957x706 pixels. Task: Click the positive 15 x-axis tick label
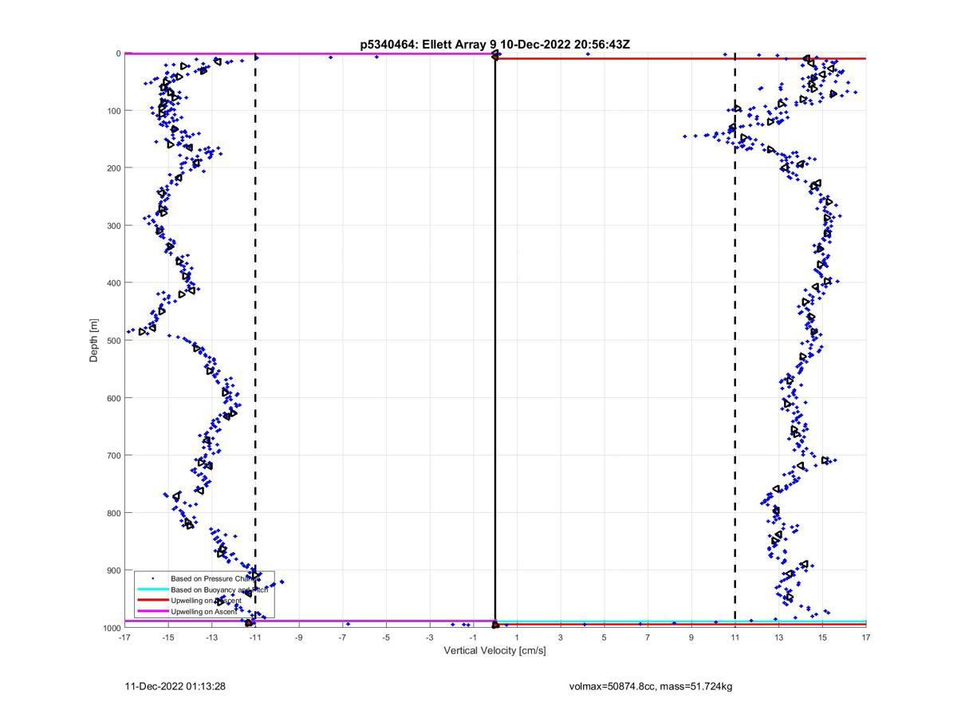[822, 637]
